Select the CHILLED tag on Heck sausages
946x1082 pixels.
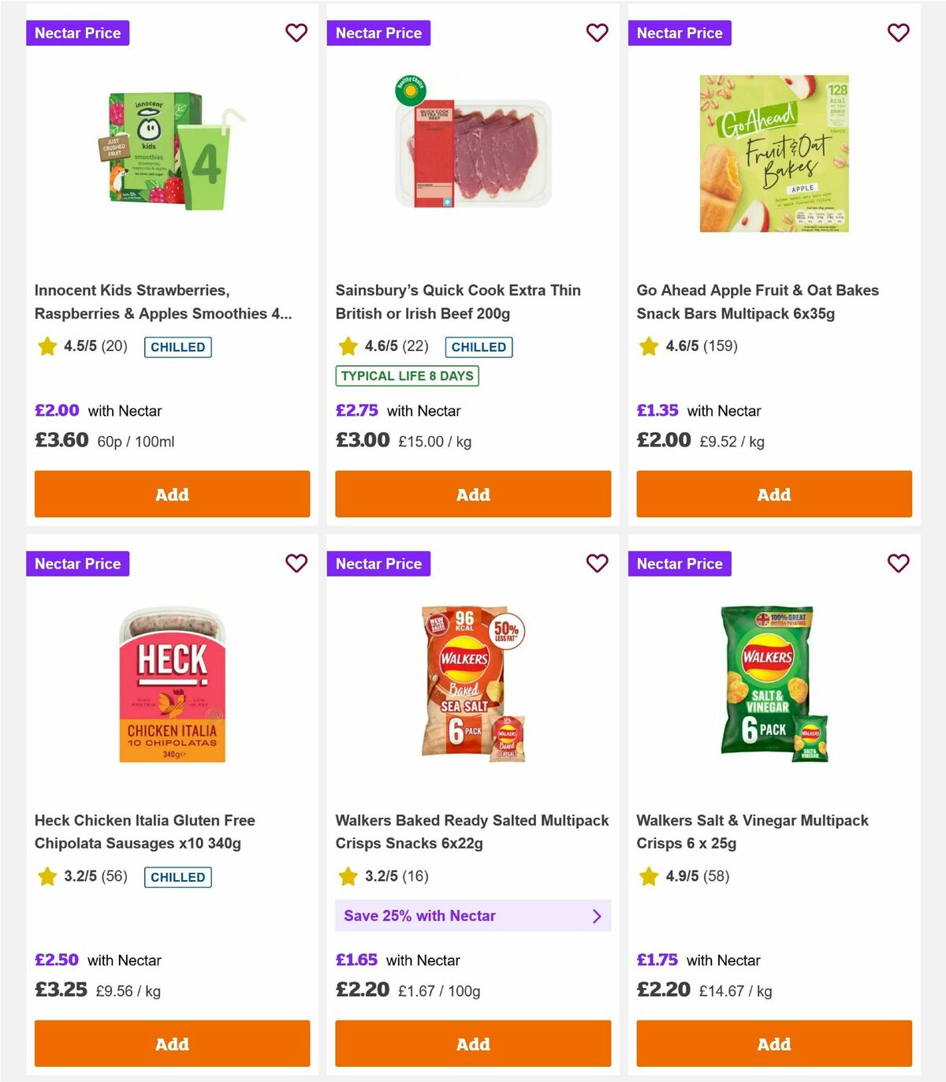(177, 877)
